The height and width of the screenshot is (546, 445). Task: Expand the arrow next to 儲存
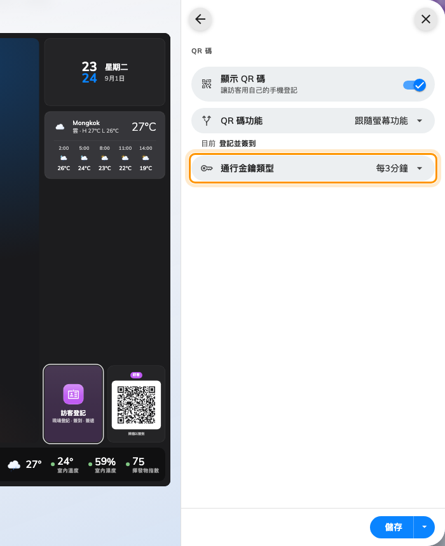pyautogui.click(x=424, y=527)
